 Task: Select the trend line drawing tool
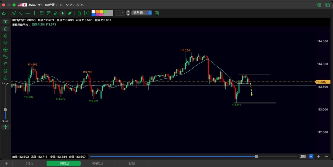point(21,13)
